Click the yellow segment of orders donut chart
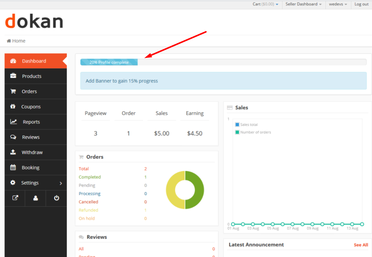 tap(170, 190)
